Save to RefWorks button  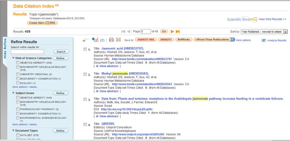pyautogui.click(x=184, y=39)
